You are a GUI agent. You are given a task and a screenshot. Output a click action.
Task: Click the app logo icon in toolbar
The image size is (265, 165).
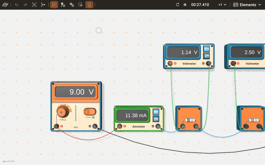[x=5, y=5]
